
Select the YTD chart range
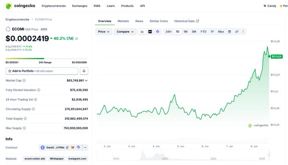tap(203, 32)
